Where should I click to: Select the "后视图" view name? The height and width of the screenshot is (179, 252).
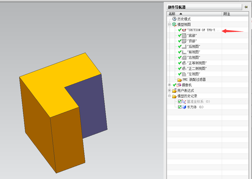pos(193,46)
